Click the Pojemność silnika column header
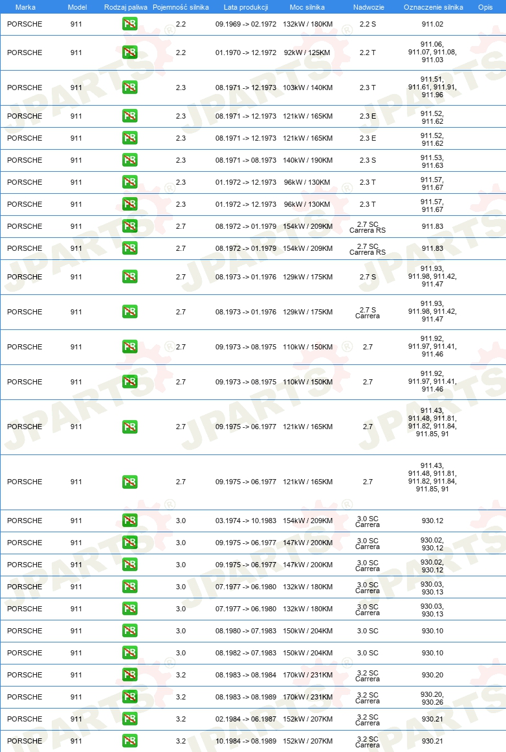The height and width of the screenshot is (752, 506). click(181, 7)
